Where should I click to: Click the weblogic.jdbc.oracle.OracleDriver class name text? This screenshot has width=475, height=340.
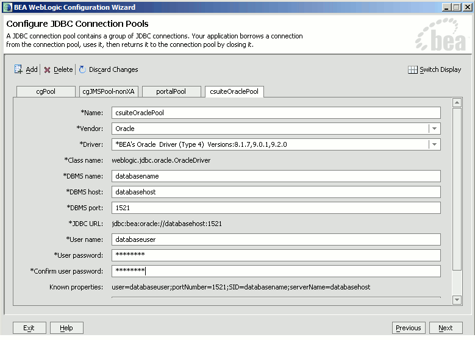(161, 160)
